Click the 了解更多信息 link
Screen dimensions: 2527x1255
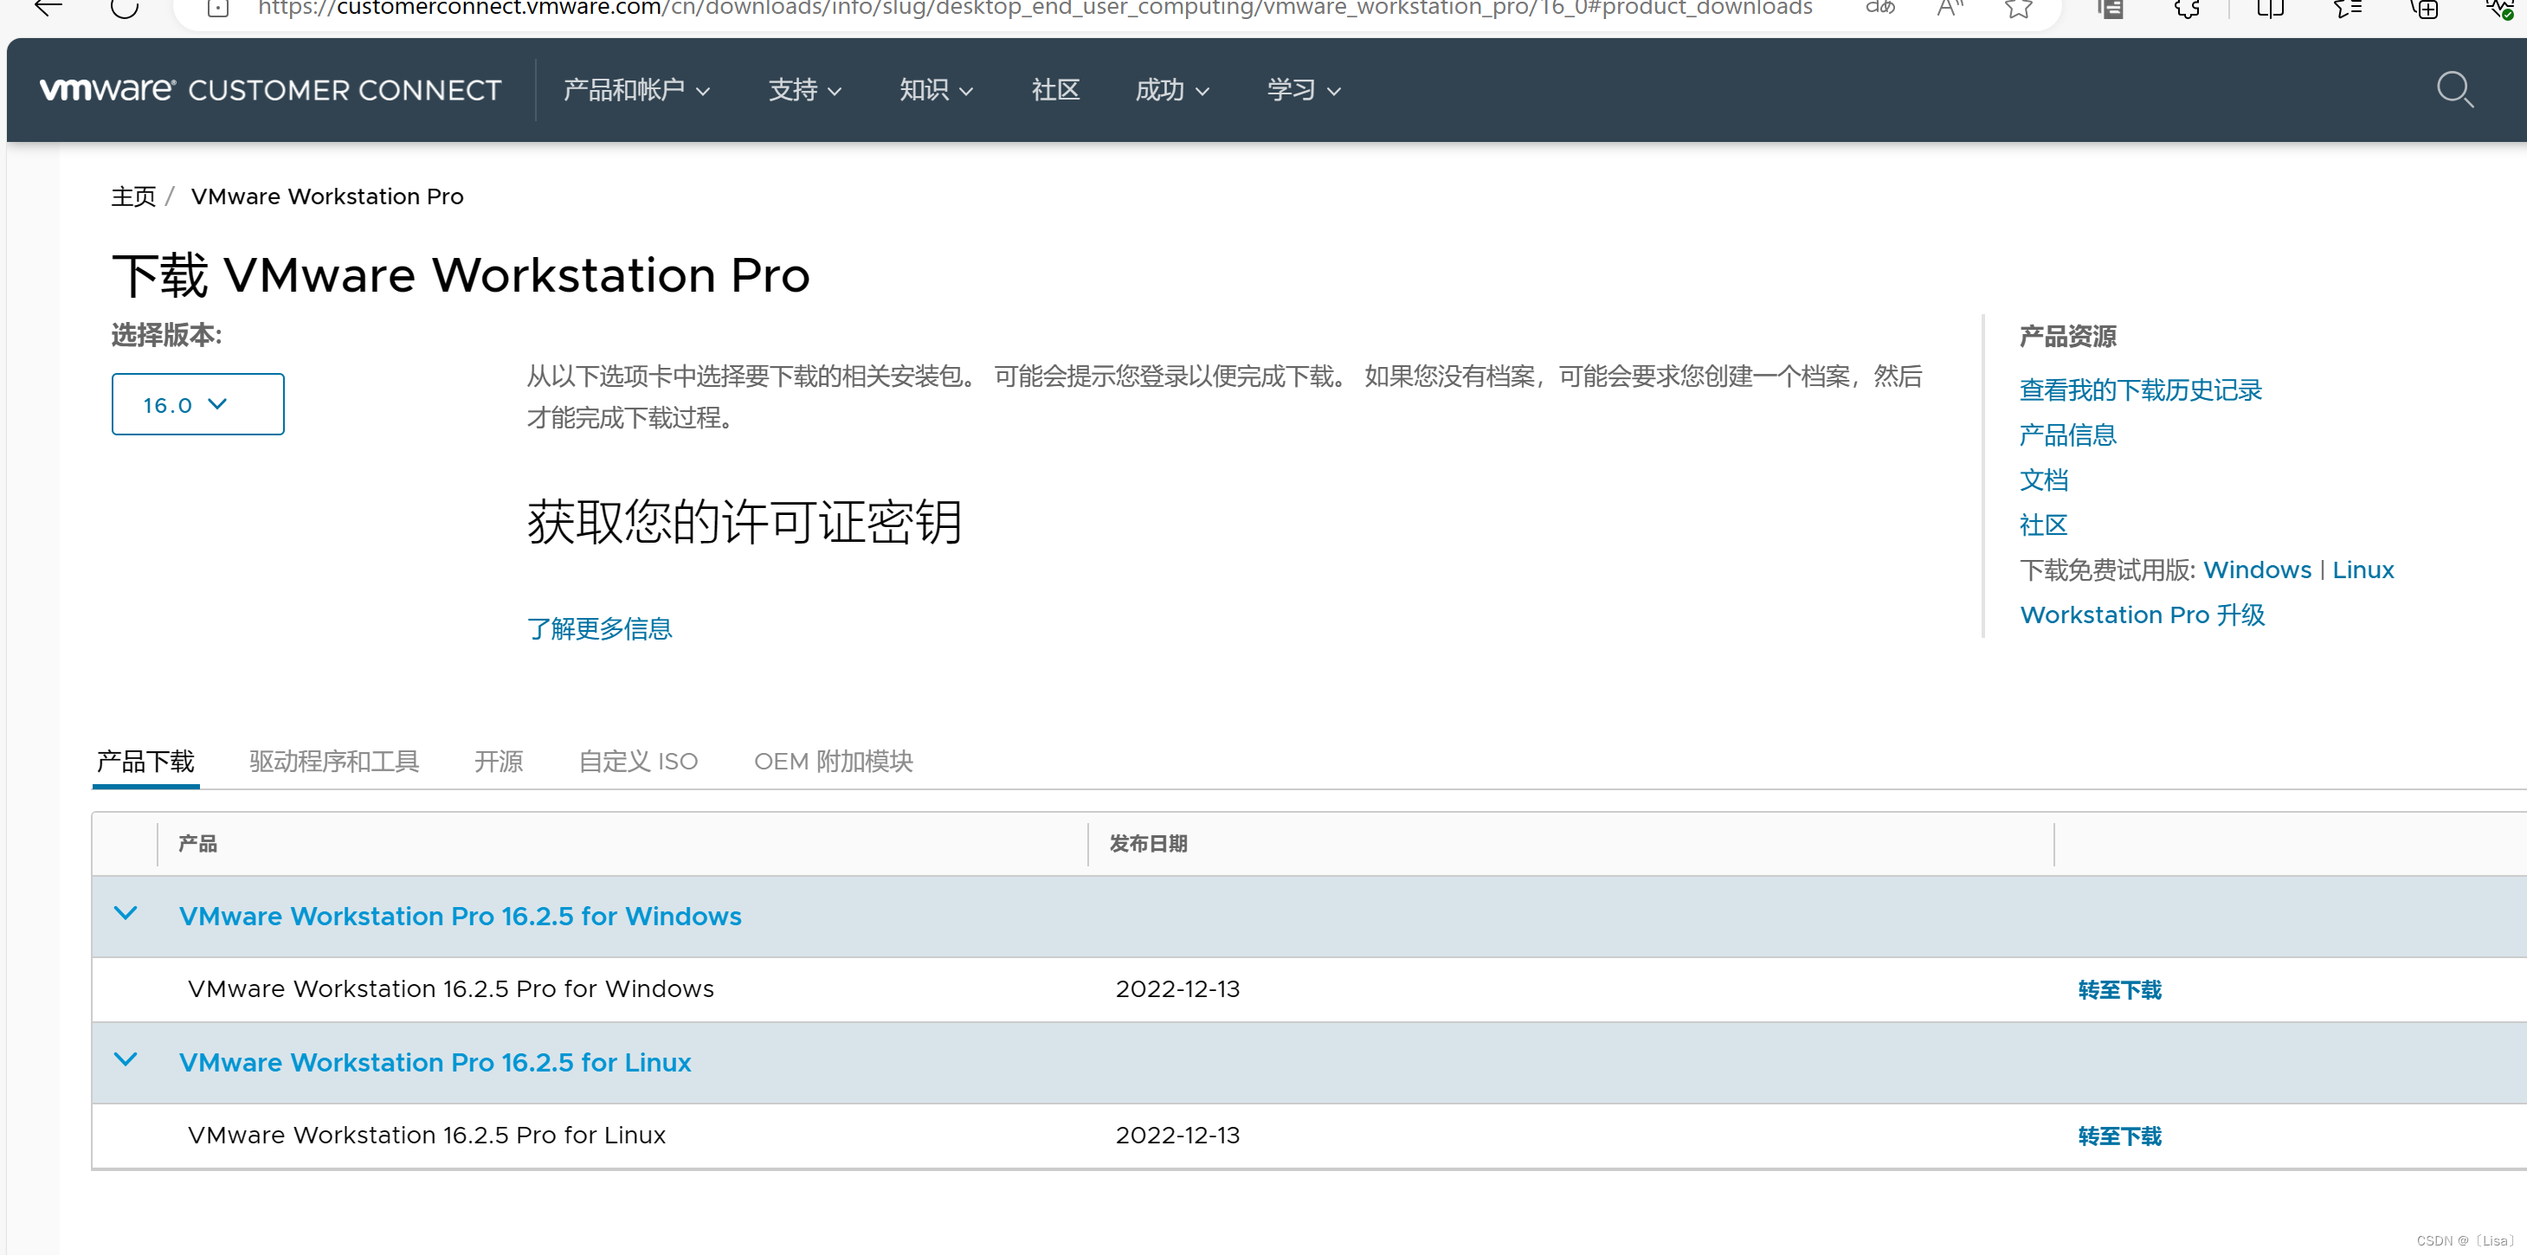[599, 628]
